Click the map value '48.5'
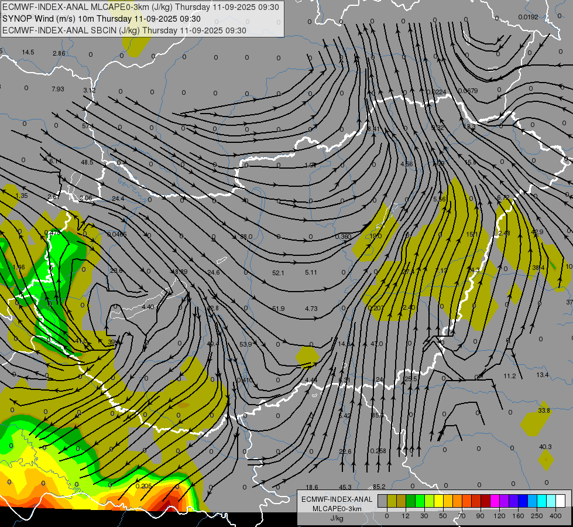 click(87, 162)
